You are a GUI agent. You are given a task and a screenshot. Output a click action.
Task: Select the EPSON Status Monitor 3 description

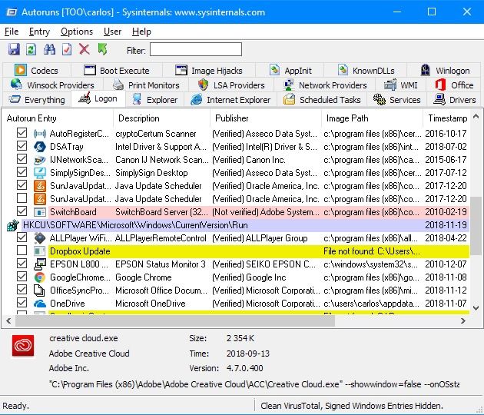[x=161, y=264]
